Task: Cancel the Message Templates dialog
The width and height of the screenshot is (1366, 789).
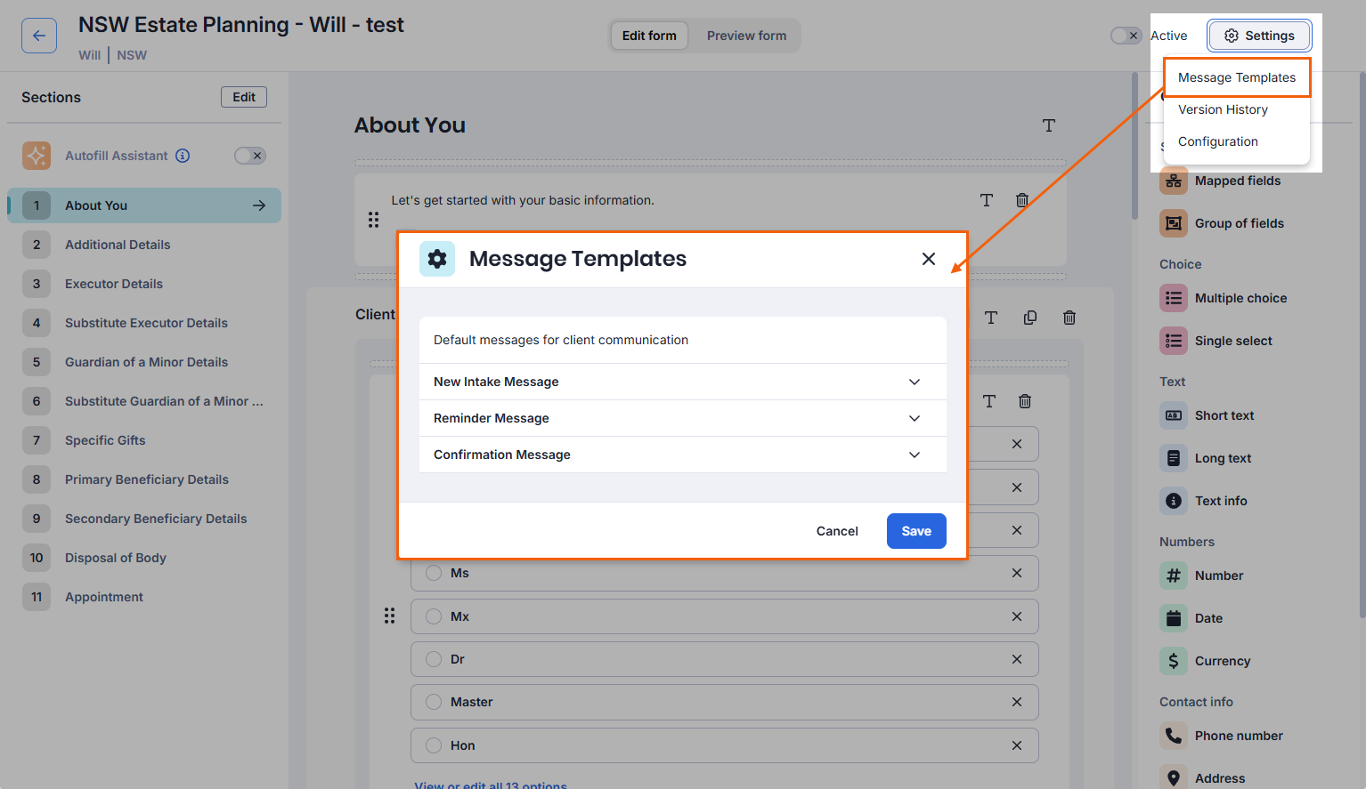Action: tap(836, 531)
